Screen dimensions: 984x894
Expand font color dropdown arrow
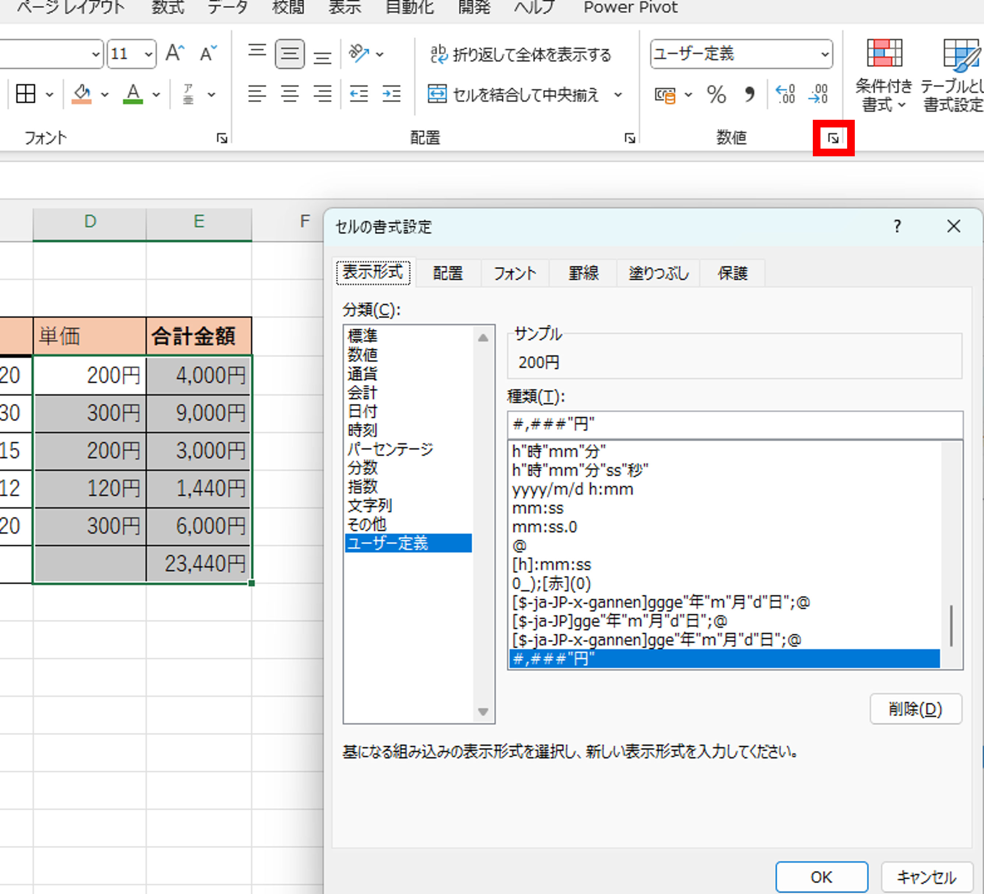pyautogui.click(x=156, y=94)
